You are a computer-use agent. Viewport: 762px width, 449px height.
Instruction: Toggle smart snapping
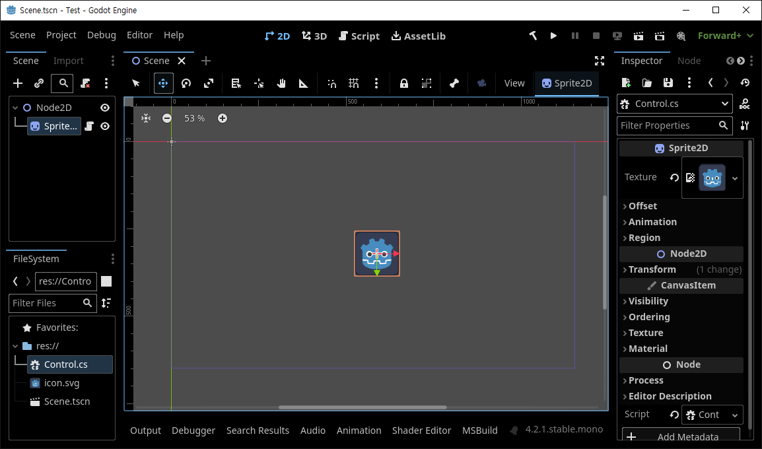click(332, 83)
